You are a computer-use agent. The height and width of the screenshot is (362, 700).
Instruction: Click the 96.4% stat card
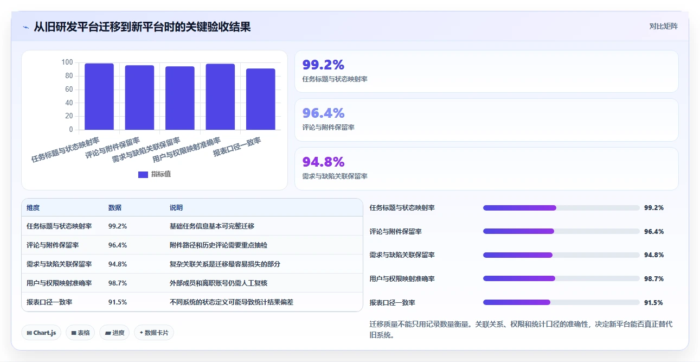tap(486, 120)
